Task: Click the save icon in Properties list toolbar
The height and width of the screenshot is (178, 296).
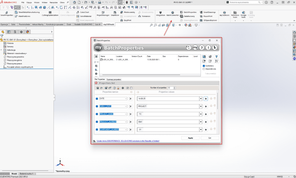Action: tap(98, 88)
